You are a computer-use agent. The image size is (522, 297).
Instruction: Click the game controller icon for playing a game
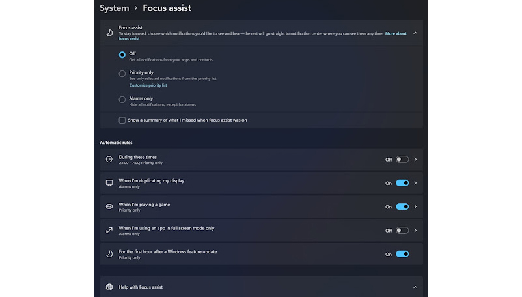(109, 206)
